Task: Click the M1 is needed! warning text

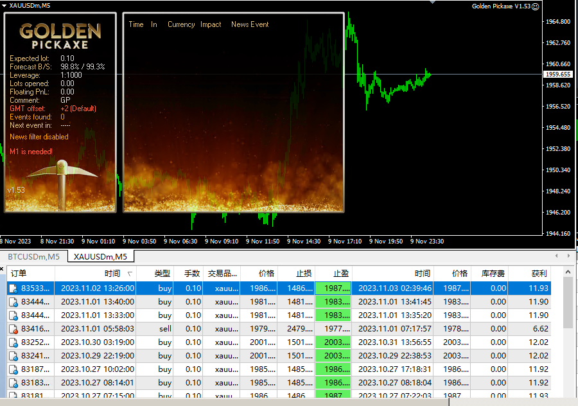Action: (x=31, y=152)
